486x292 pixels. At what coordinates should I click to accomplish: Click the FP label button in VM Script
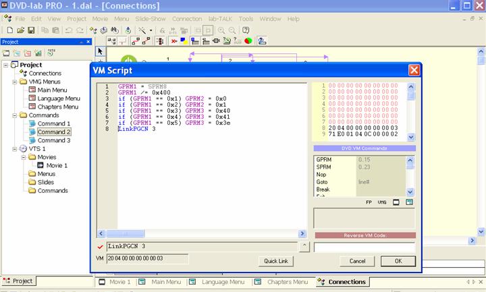[369, 202]
